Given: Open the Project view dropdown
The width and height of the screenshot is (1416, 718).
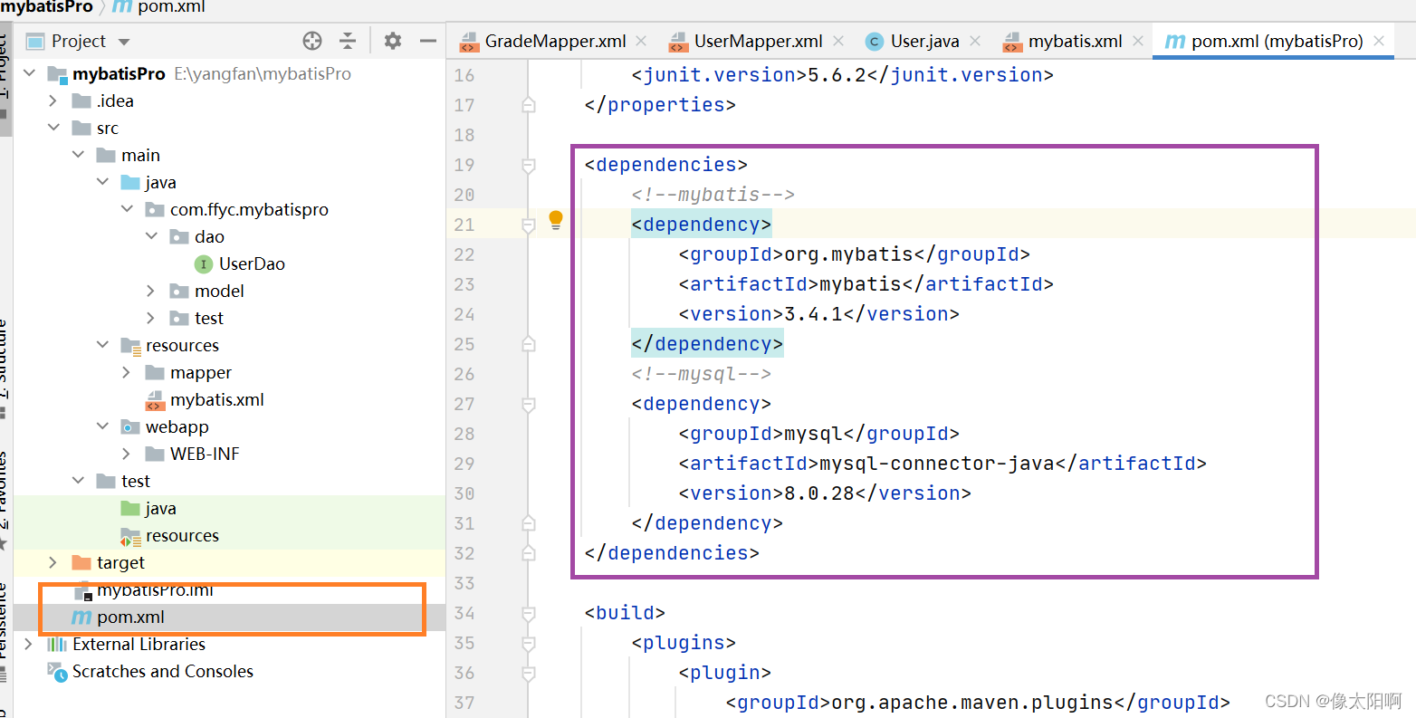Looking at the screenshot, I should pos(124,42).
